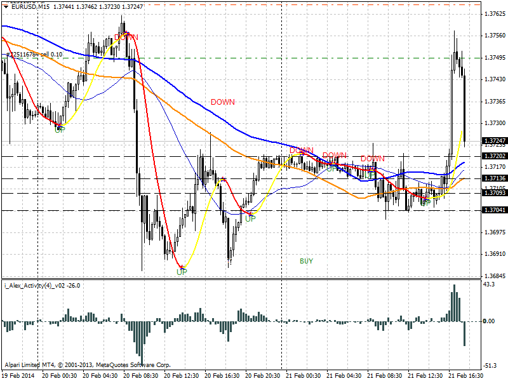Image resolution: width=508 pixels, height=381 pixels.
Task: Click the 1.36910 price scale label
Action: tap(495, 254)
